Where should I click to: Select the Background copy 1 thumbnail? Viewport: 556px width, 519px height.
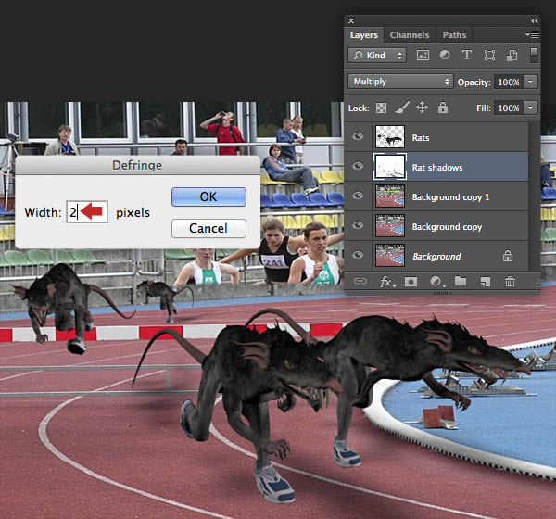point(390,196)
